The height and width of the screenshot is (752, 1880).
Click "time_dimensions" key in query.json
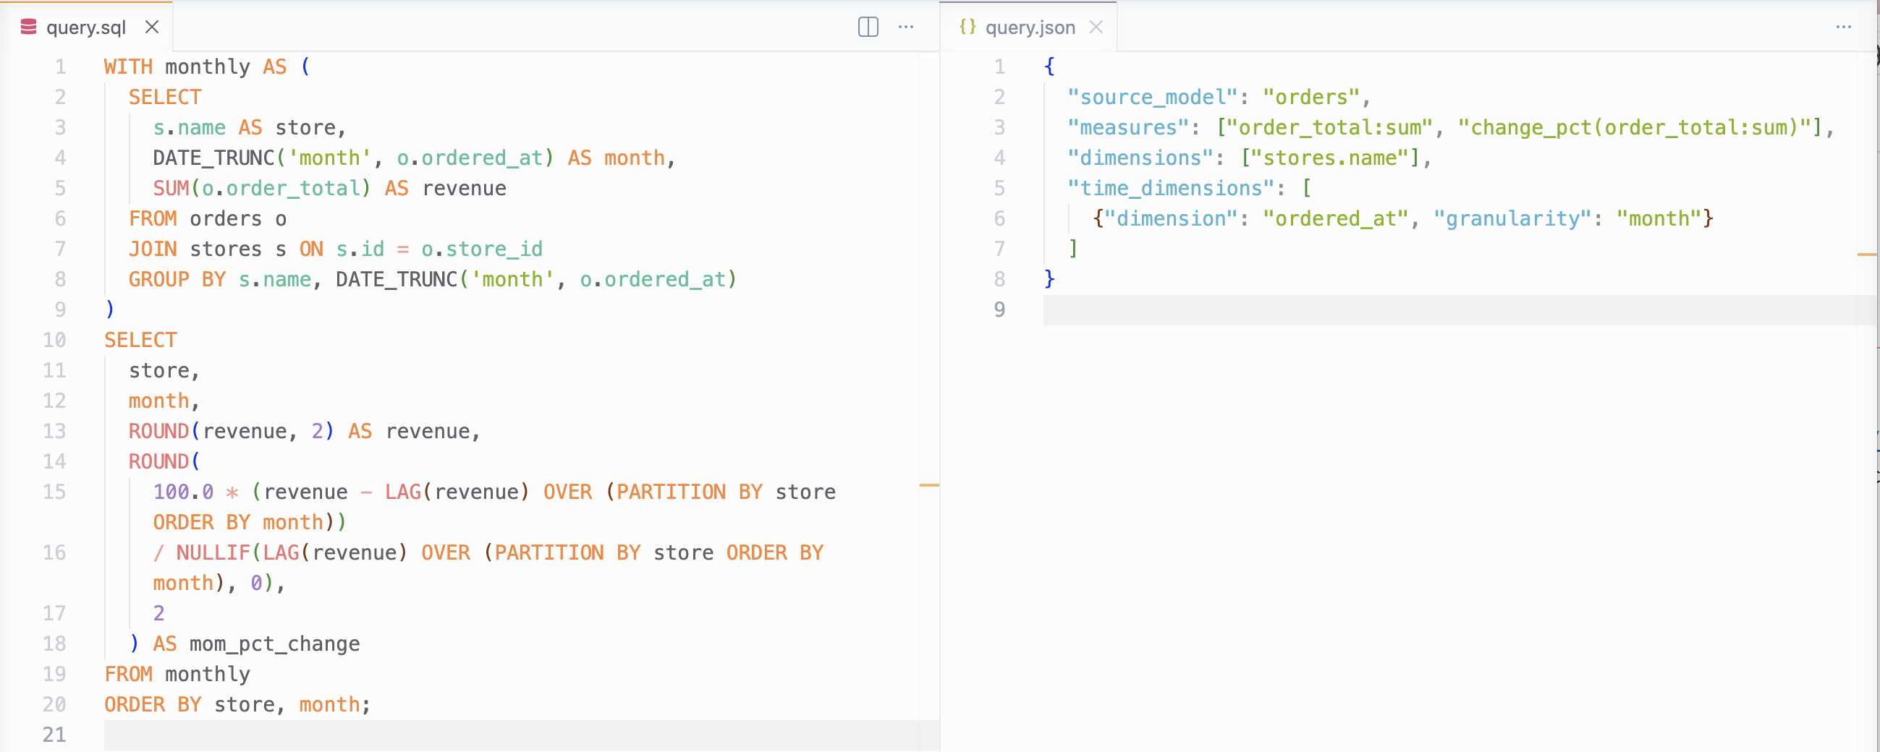pyautogui.click(x=1171, y=188)
